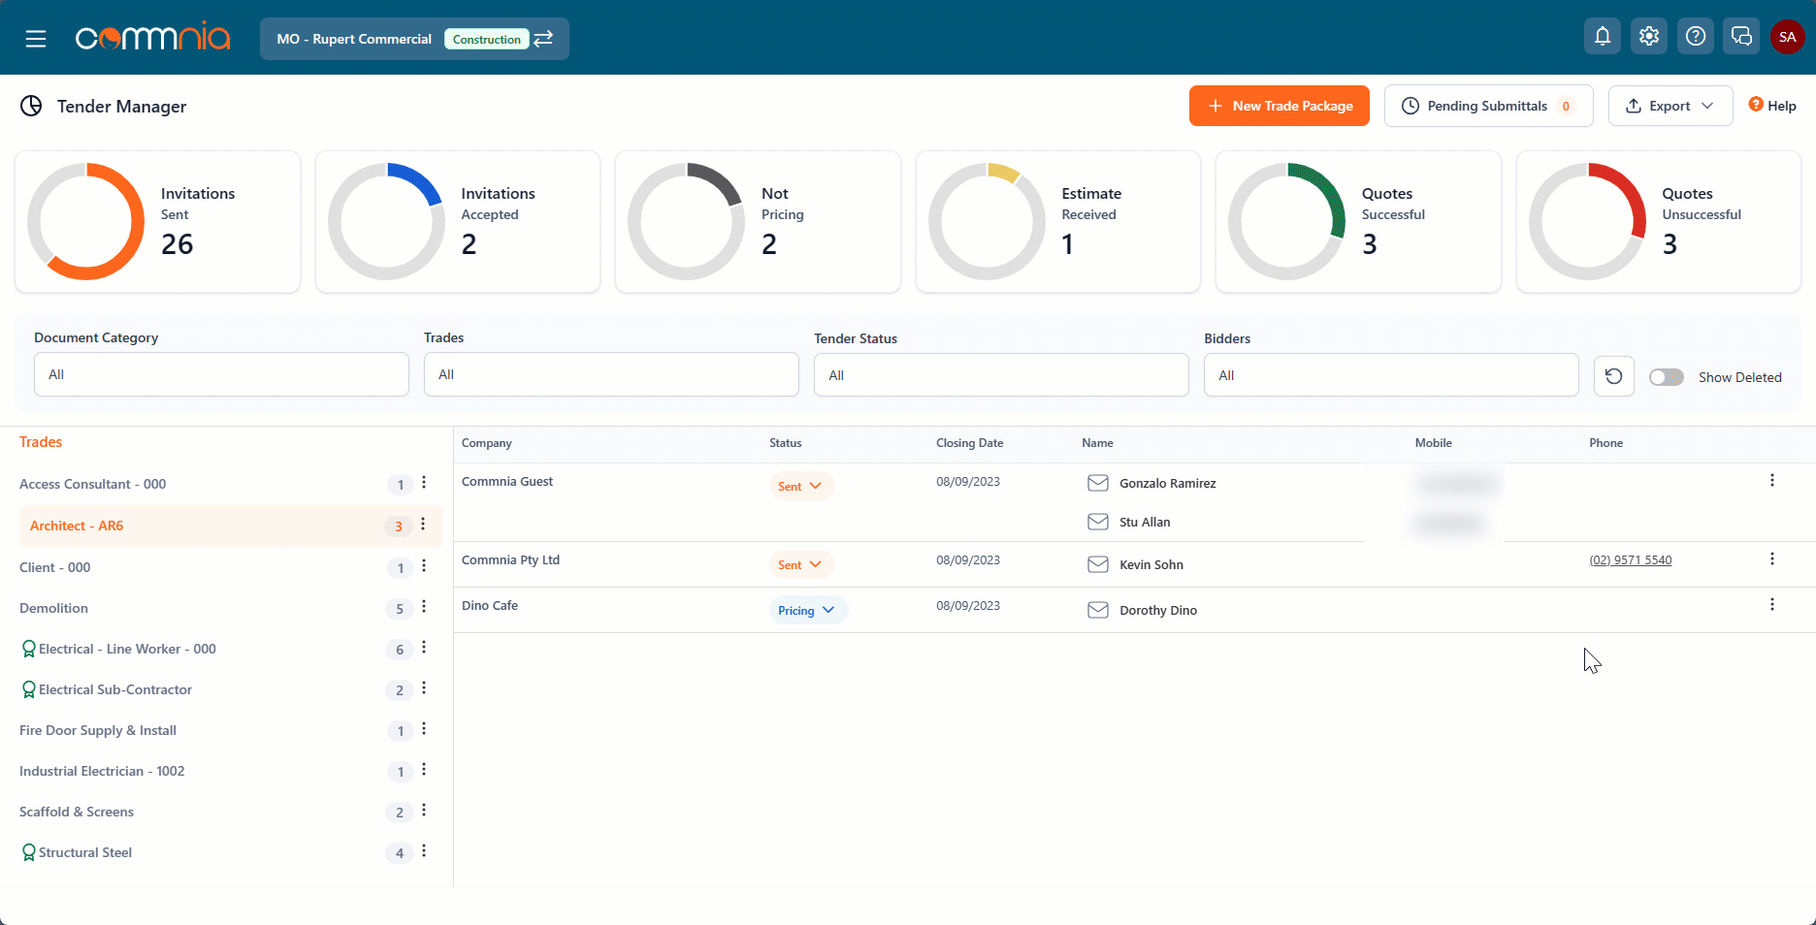Open the kebab menu for Scaffold & Screens

click(424, 811)
